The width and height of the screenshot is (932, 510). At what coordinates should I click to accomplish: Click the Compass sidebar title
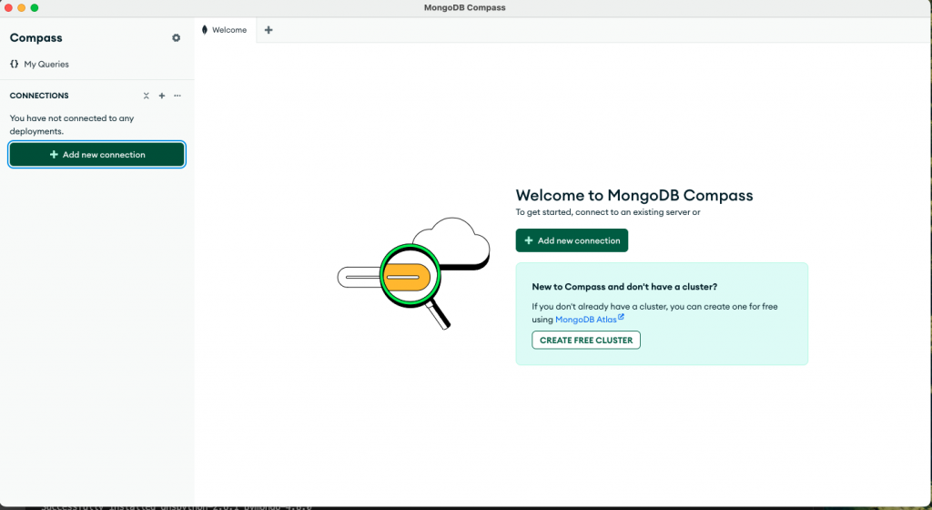click(35, 37)
